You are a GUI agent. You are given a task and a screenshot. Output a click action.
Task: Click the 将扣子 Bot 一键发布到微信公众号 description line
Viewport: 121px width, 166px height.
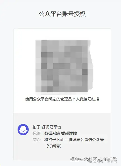point(74,140)
